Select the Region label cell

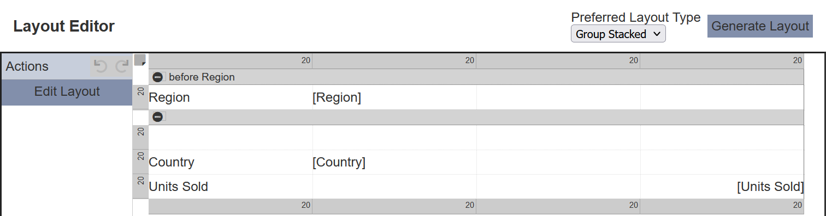230,98
